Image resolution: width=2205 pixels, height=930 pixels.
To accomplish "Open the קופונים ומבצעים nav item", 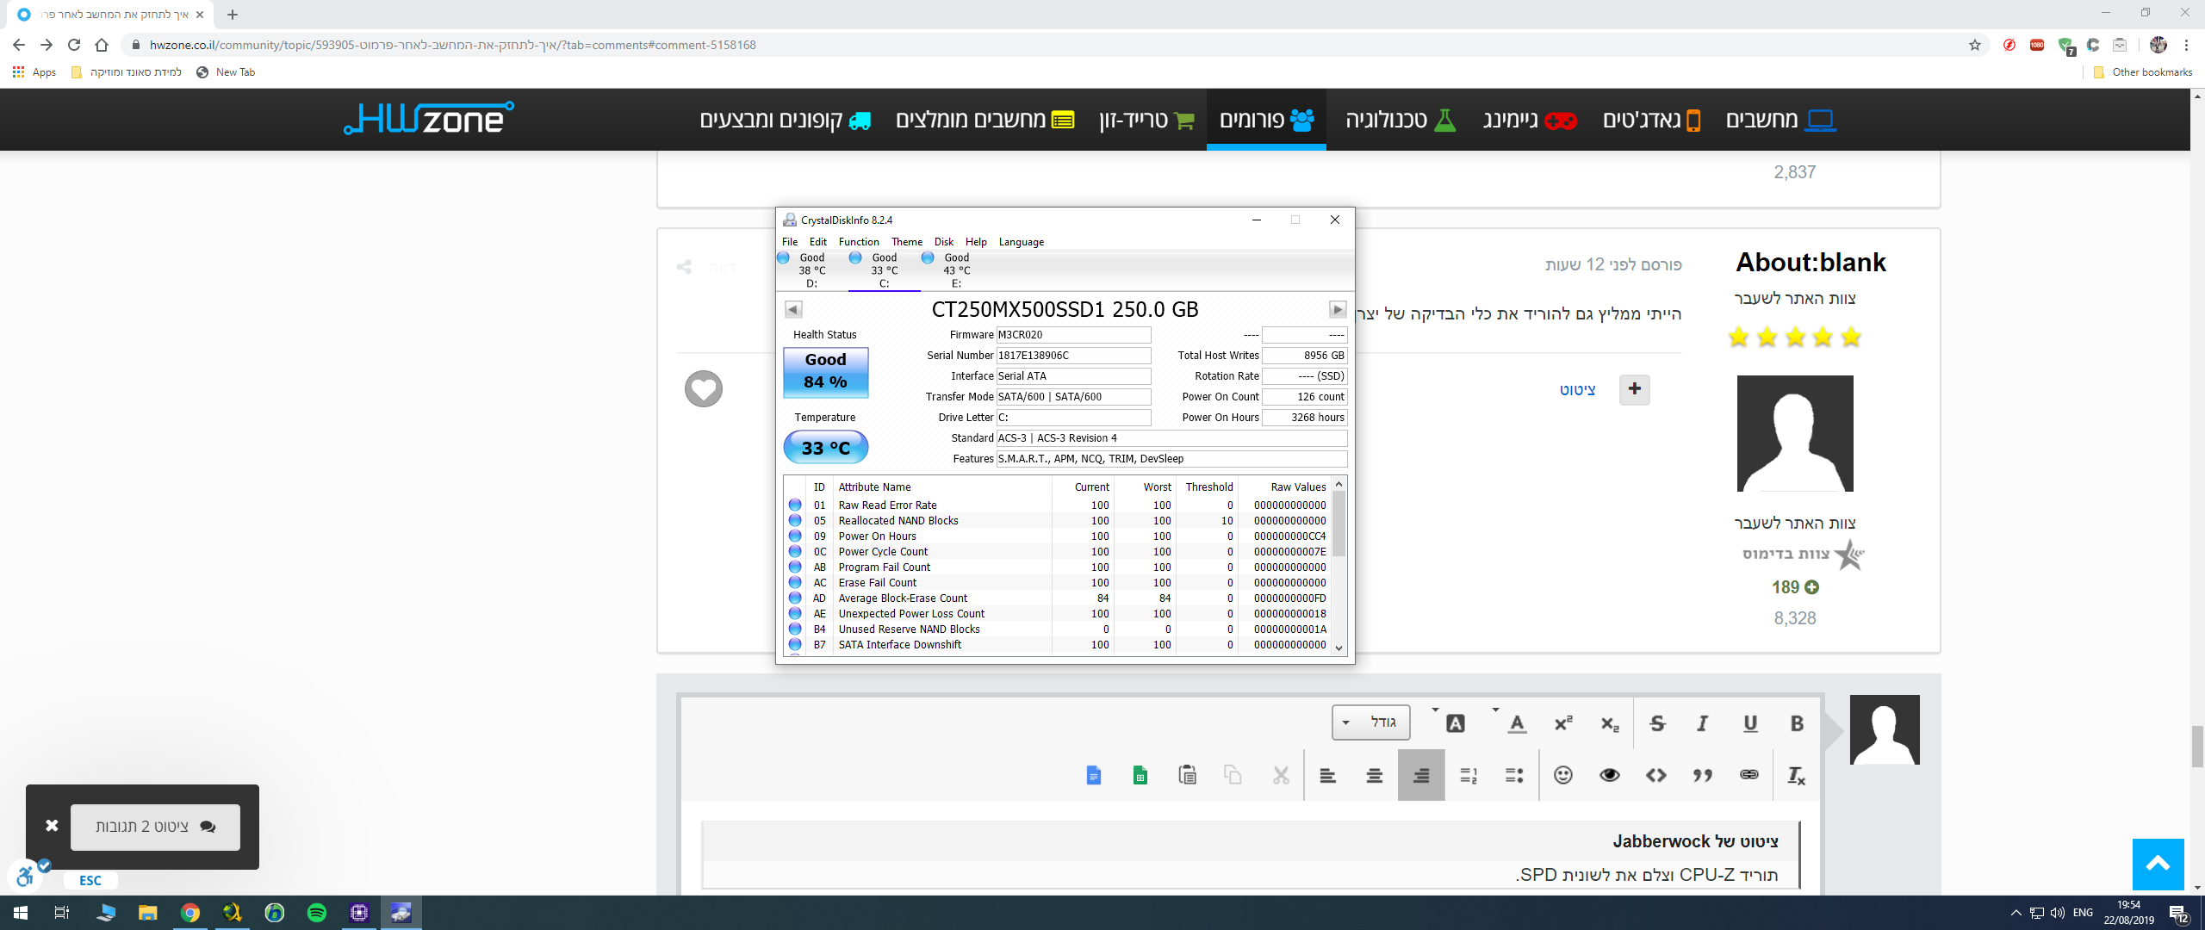I will click(x=785, y=120).
